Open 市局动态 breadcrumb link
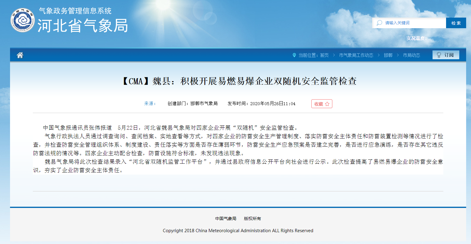The image size is (471, 244). click(411, 55)
